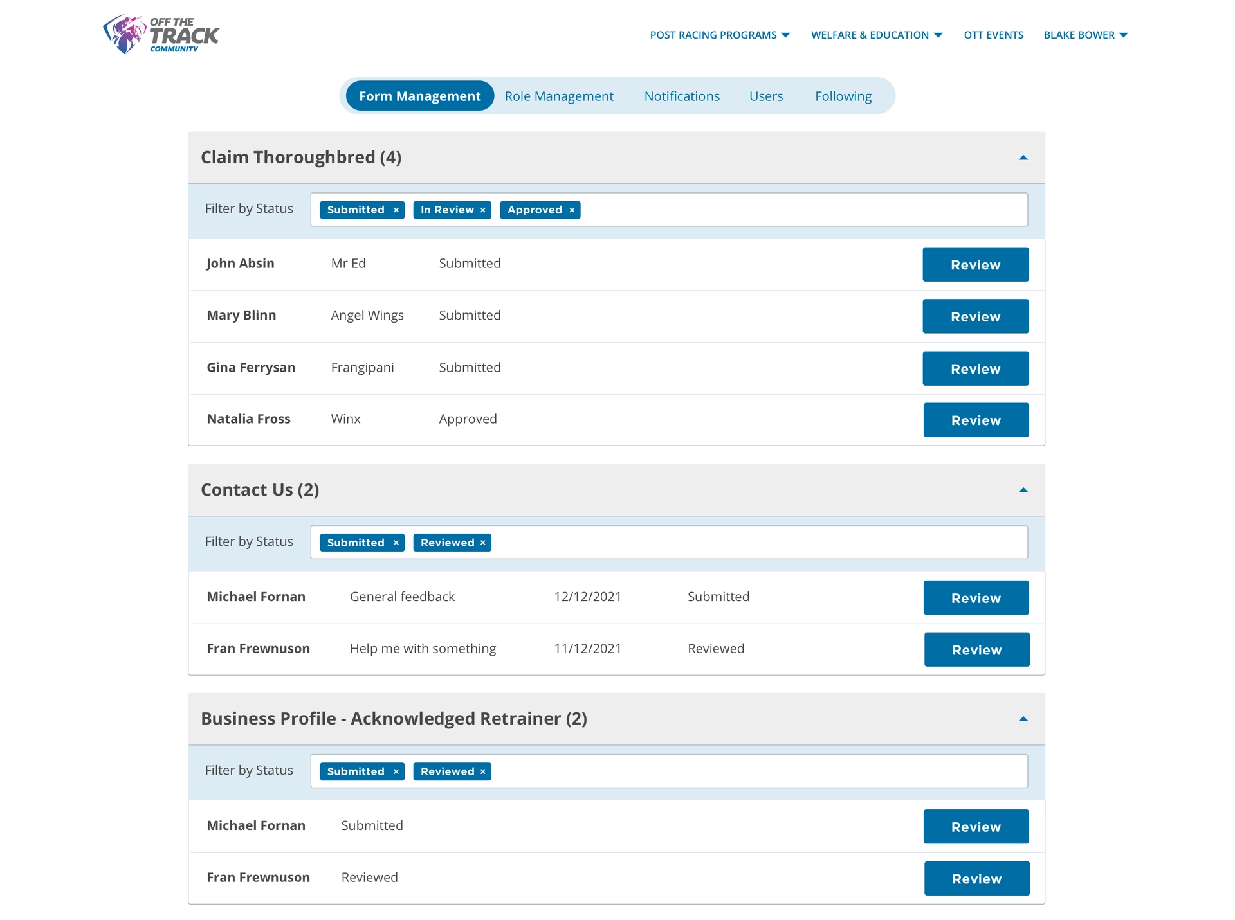
Task: Remove the In Review filter tag
Action: pyautogui.click(x=483, y=210)
